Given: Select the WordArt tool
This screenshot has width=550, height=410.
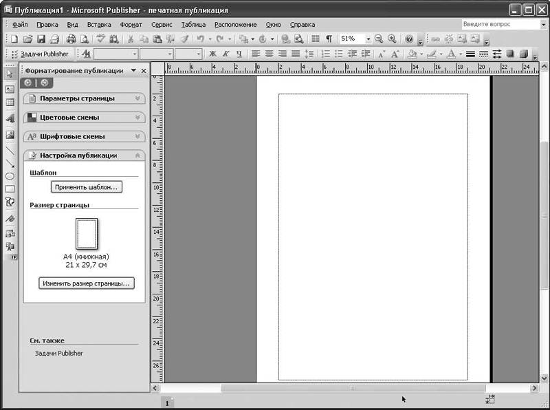Looking at the screenshot, I should [x=10, y=118].
